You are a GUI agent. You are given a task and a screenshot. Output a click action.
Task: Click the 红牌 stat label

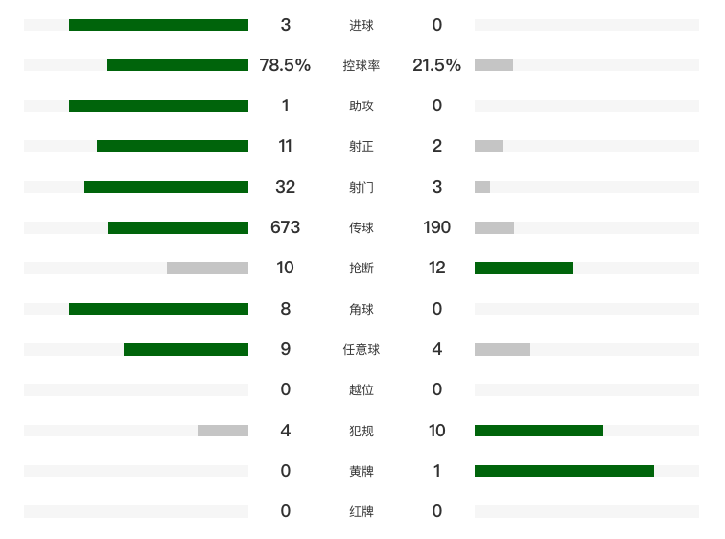[362, 512]
